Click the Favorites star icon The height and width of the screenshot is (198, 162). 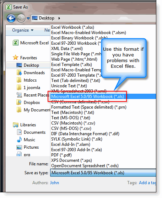[16, 57]
